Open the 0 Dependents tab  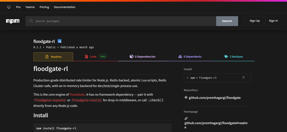click(x=190, y=57)
